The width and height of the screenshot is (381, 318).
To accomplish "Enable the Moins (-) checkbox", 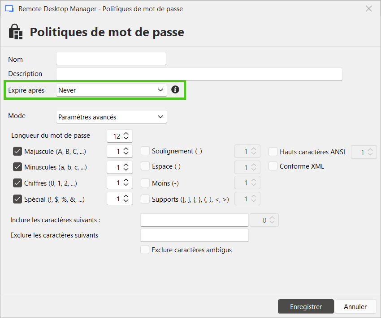I will tap(145, 183).
